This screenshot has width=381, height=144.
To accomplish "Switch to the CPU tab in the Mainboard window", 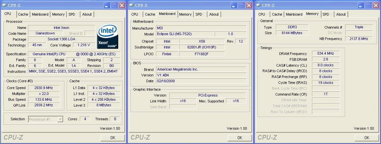I will click(134, 14).
